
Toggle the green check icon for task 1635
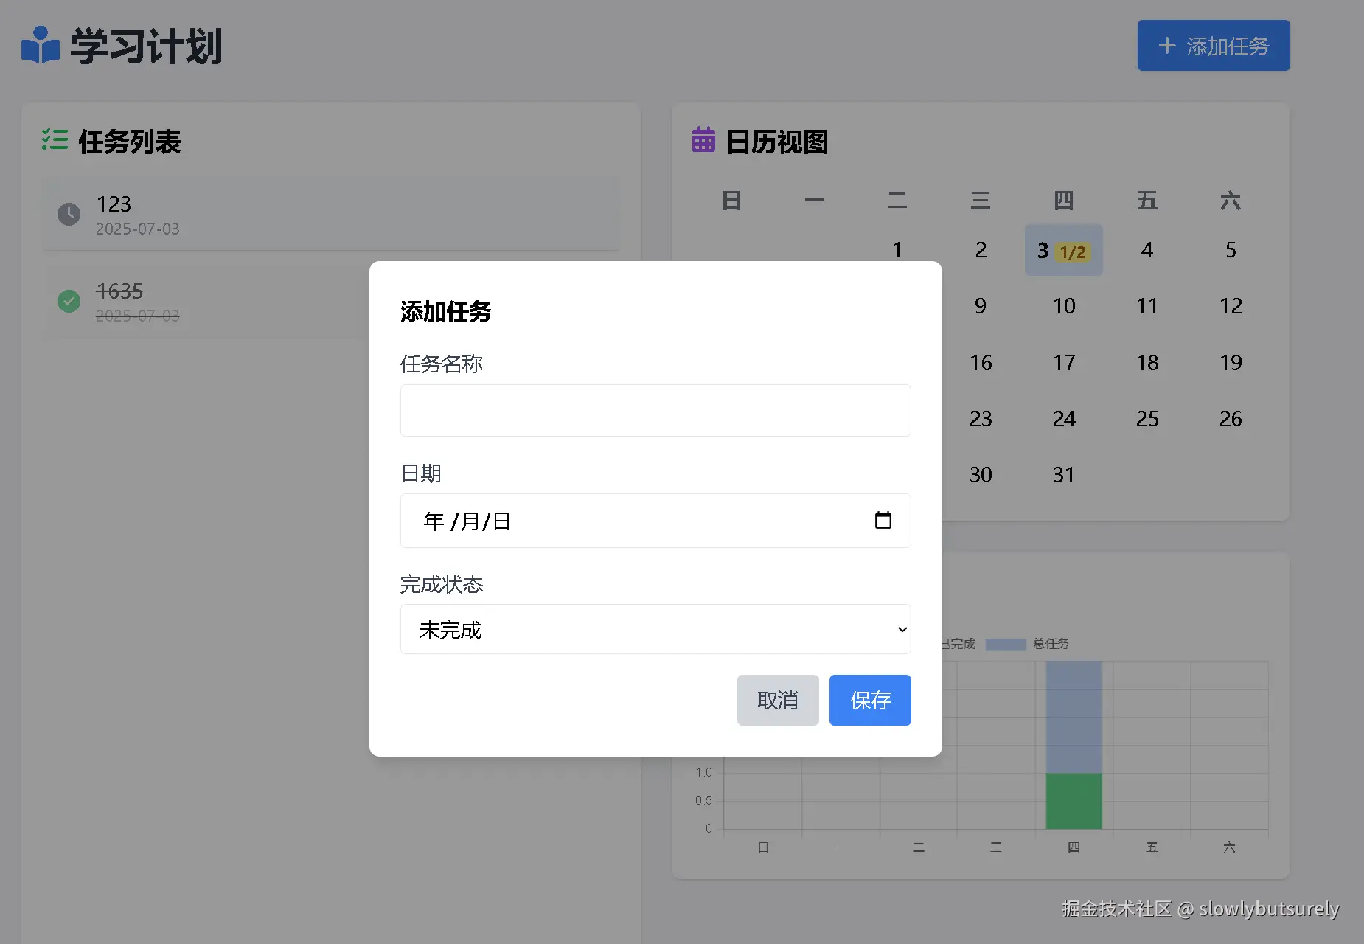69,301
